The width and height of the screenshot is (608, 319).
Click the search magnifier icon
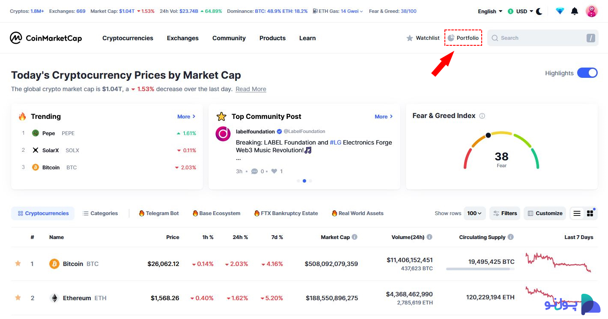pos(495,38)
